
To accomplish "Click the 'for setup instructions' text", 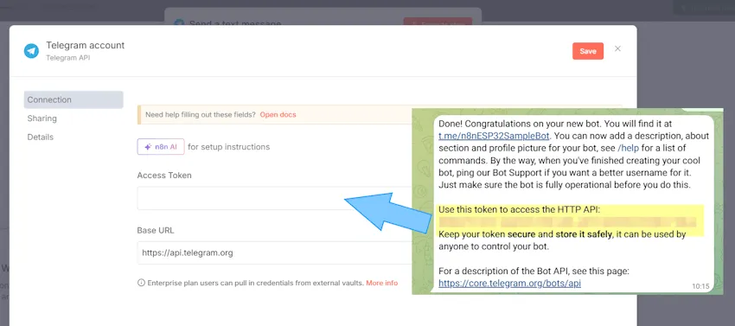I will point(229,147).
